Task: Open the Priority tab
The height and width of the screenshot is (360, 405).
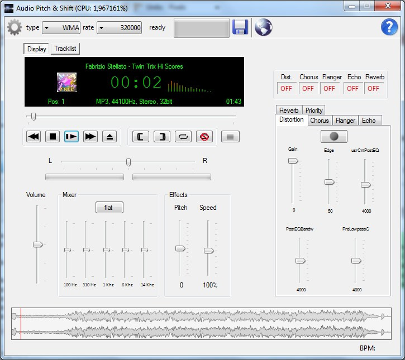Action: click(x=314, y=110)
